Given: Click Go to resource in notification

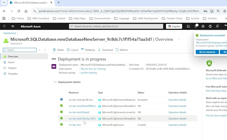Looking at the screenshot, I should 207,52.
